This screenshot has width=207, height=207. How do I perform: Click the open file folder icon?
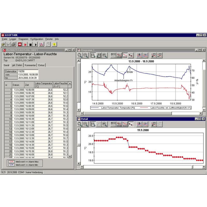(x=3, y=44)
